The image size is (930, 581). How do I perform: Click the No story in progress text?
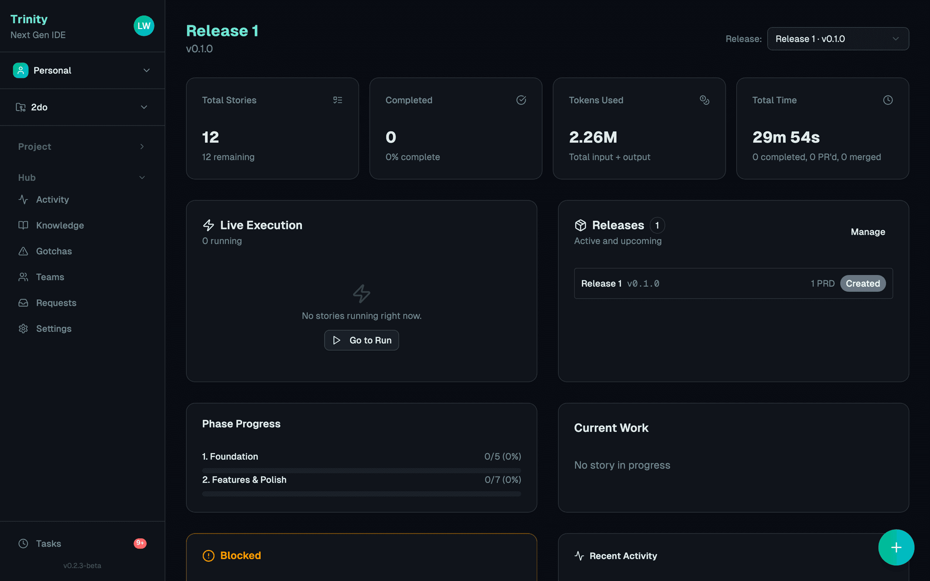click(622, 465)
